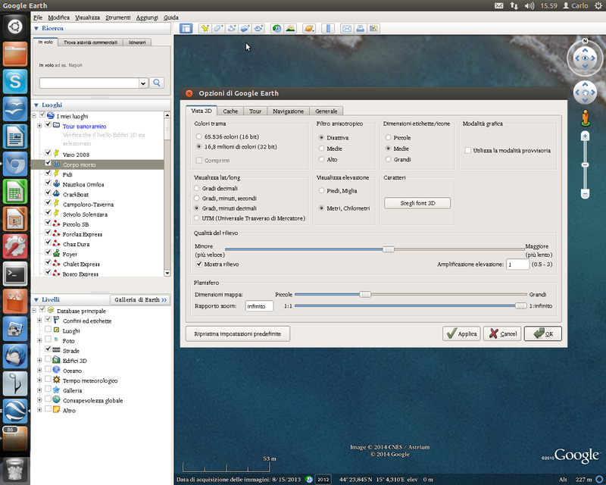Click the Qualità del rilievo slider handle
Viewport: 606px width, 485px height.
389,249
